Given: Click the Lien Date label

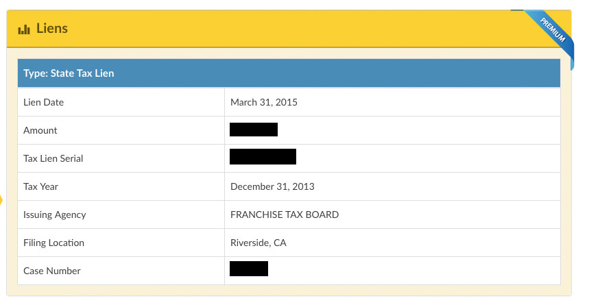Looking at the screenshot, I should [x=44, y=102].
